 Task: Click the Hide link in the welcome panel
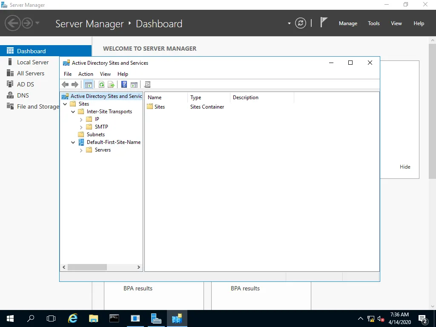click(x=405, y=167)
